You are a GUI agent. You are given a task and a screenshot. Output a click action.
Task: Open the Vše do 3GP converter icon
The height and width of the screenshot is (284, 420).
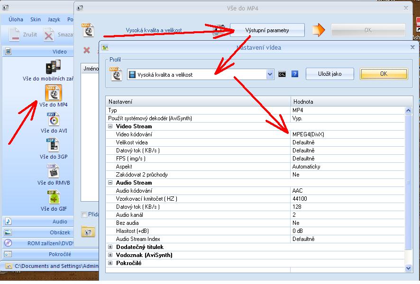pyautogui.click(x=53, y=145)
